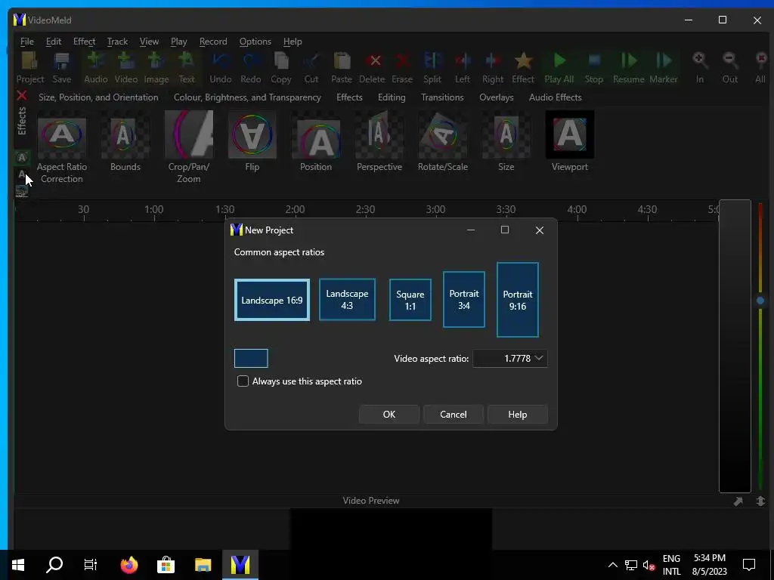Click the Stop playback button

pyautogui.click(x=594, y=67)
